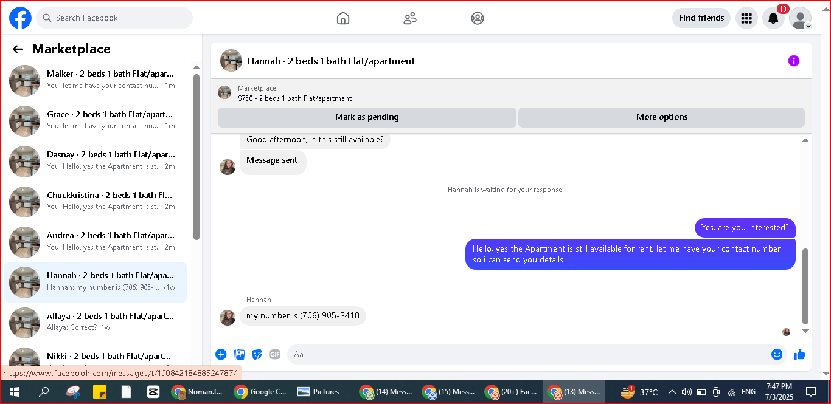Open Grace conversation in list
The image size is (831, 404).
(96, 120)
